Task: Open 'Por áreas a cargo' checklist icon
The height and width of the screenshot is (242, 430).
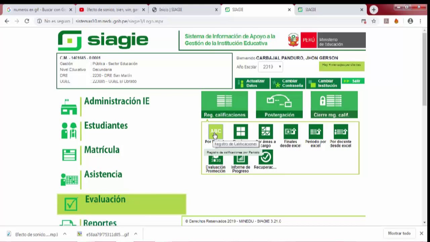Action: coord(265,131)
